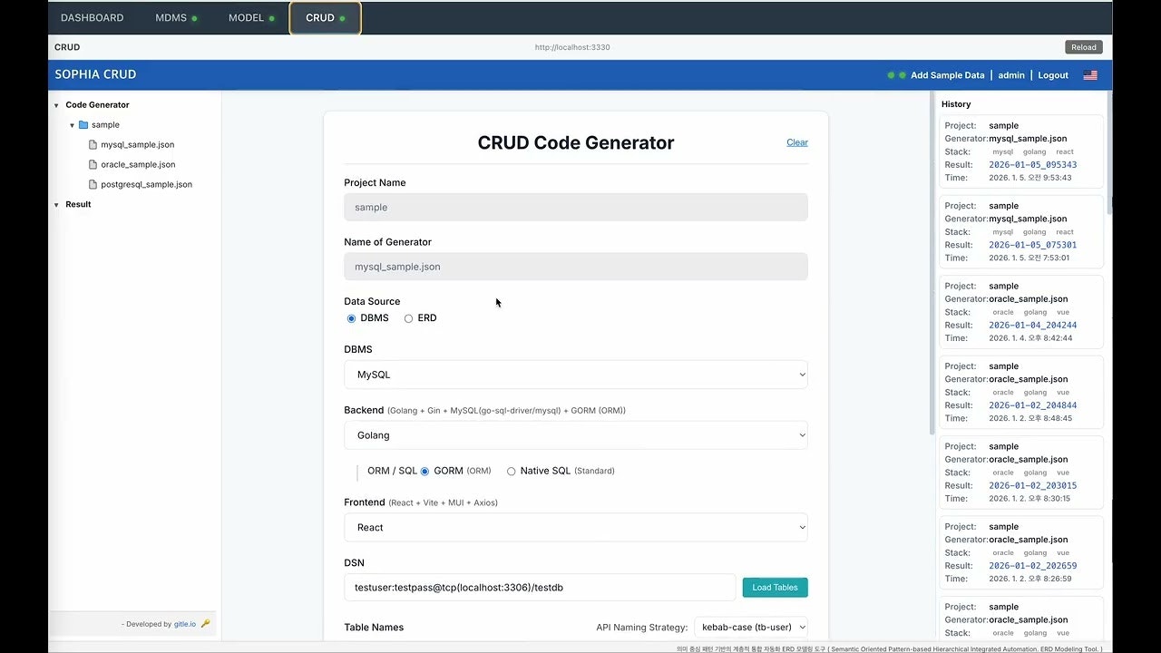Open the gitle.io developer link
This screenshot has height=653, width=1161.
(185, 624)
